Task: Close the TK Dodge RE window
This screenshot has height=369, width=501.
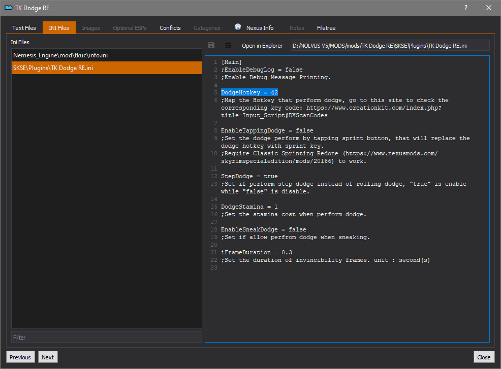Action: pyautogui.click(x=488, y=8)
